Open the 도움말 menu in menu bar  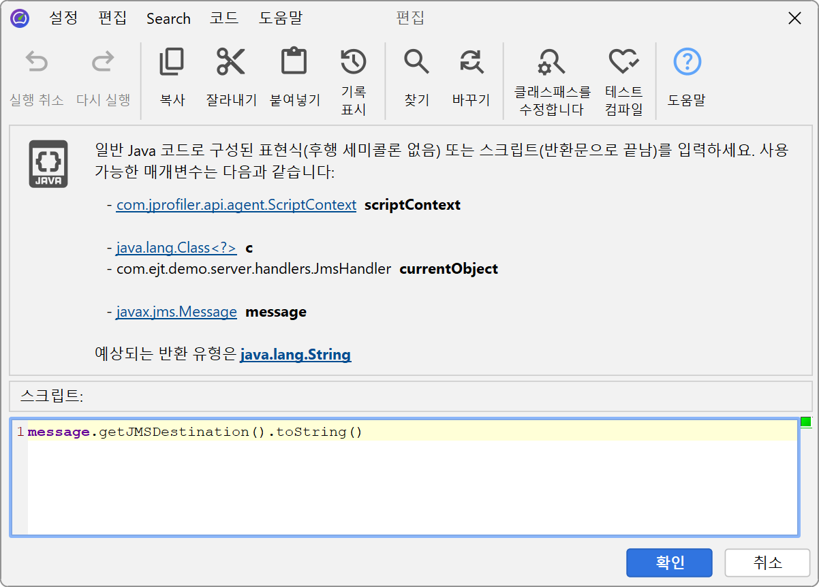click(280, 18)
